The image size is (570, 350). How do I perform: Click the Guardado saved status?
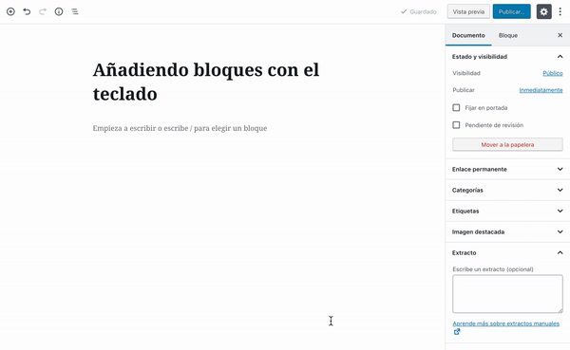point(418,12)
